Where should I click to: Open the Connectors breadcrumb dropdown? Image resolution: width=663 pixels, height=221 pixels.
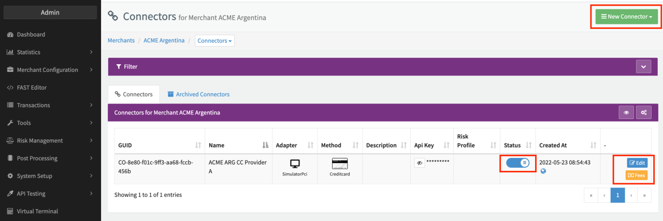[214, 40]
